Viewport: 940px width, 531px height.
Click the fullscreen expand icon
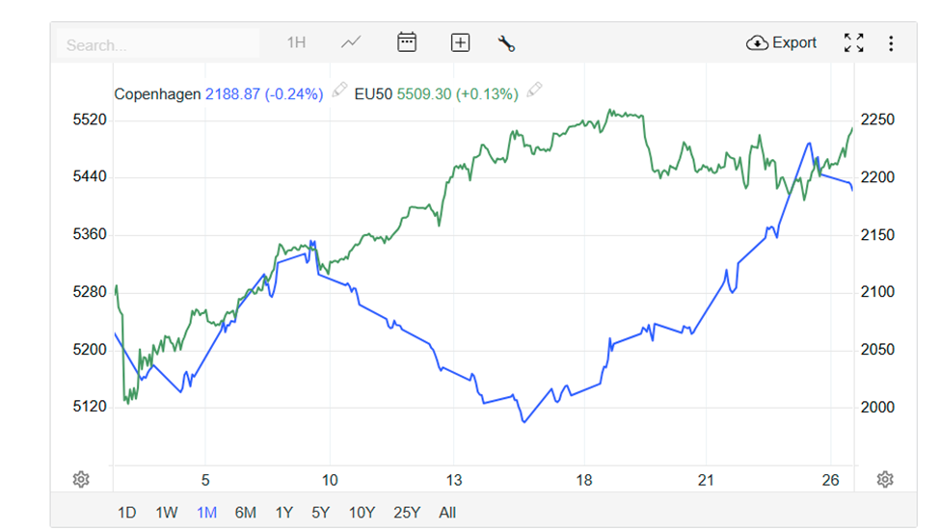(x=853, y=42)
